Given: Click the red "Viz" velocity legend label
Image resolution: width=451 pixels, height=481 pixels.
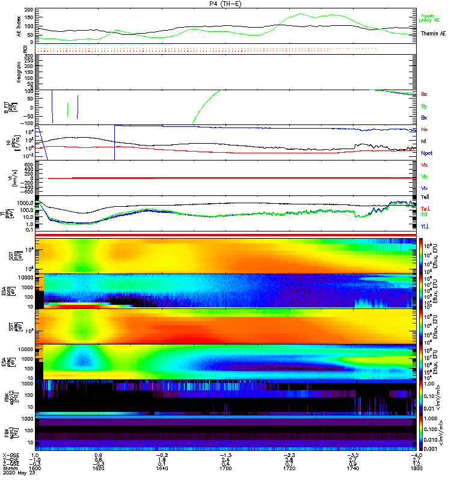Looking at the screenshot, I should point(425,165).
